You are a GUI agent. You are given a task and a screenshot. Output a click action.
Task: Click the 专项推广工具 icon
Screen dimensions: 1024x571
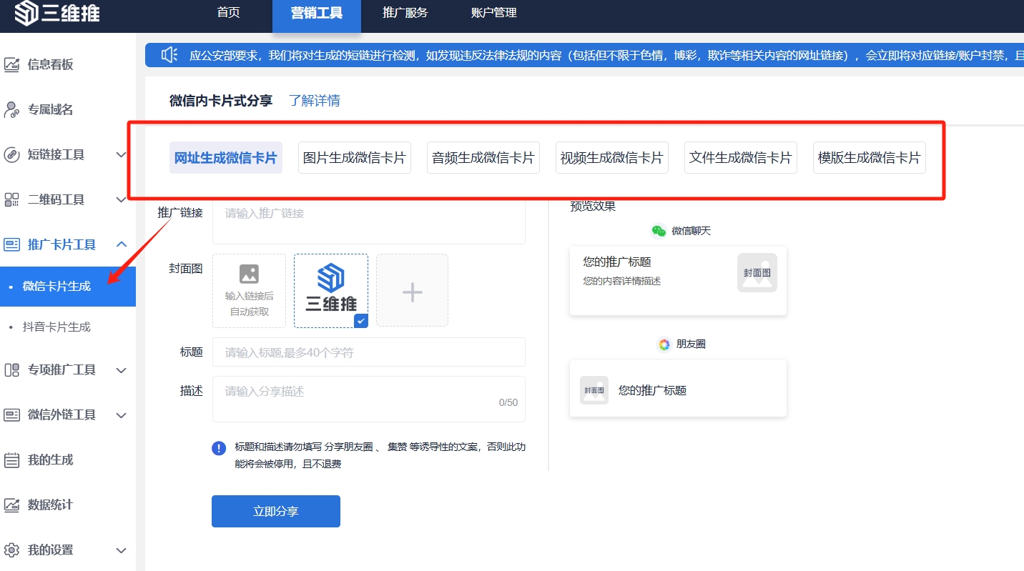pyautogui.click(x=11, y=369)
